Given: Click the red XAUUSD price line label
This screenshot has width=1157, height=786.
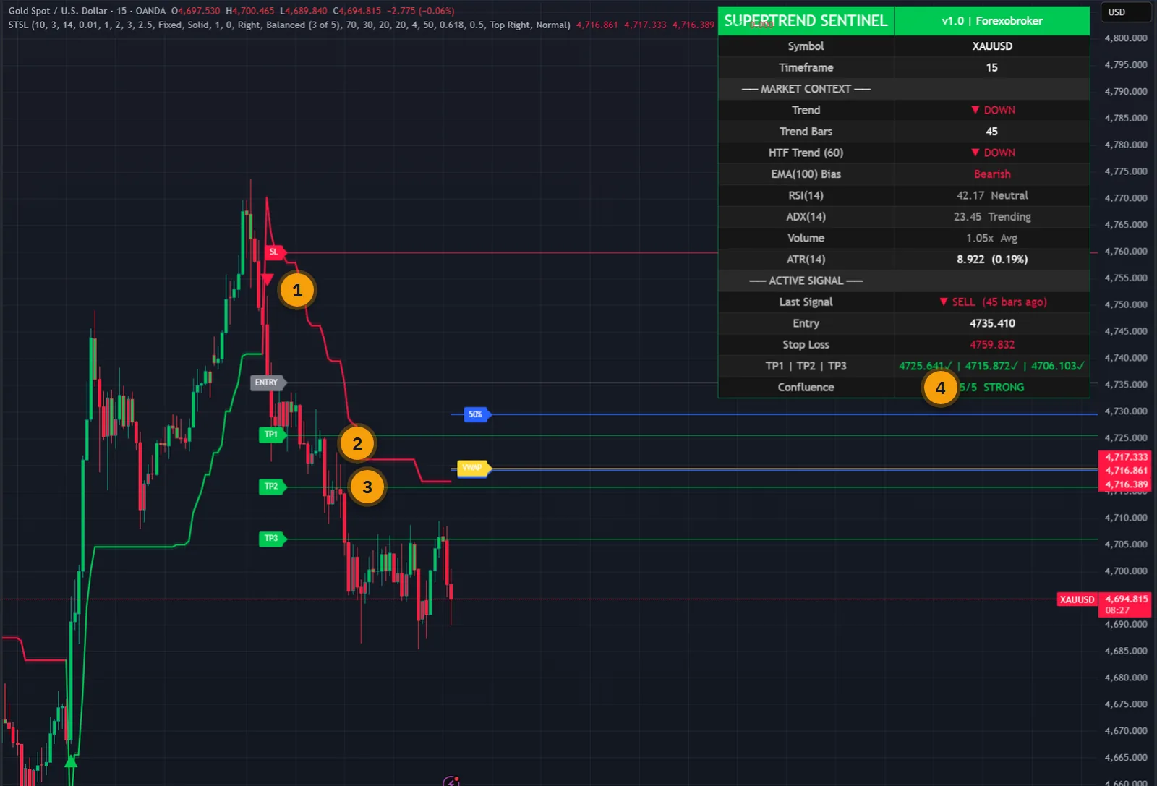Looking at the screenshot, I should [x=1077, y=599].
